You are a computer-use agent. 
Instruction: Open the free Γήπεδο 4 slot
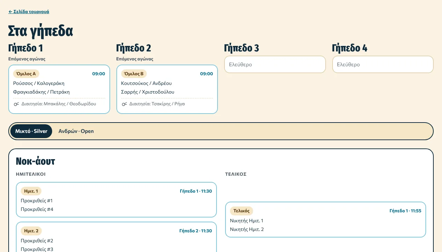[383, 65]
